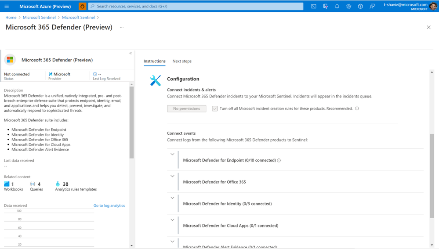Image resolution: width=439 pixels, height=249 pixels.
Task: Click the Queries icon under Related content
Action: 33,184
